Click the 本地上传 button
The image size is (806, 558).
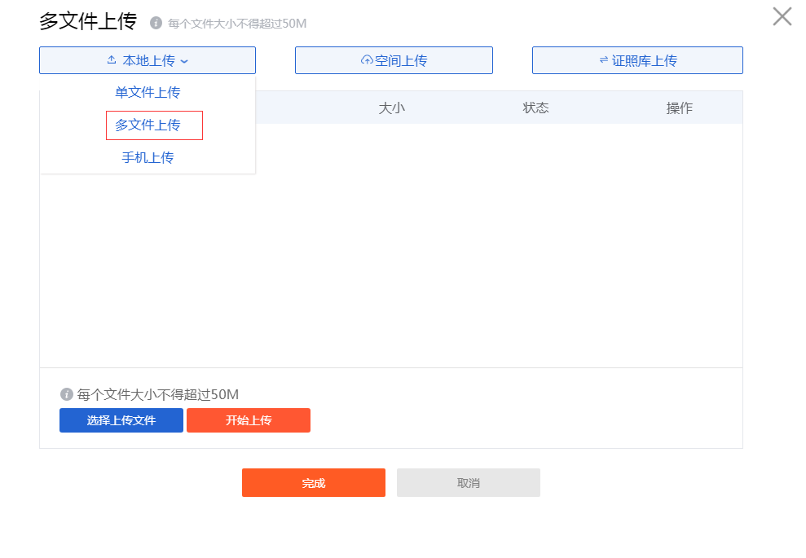[147, 59]
